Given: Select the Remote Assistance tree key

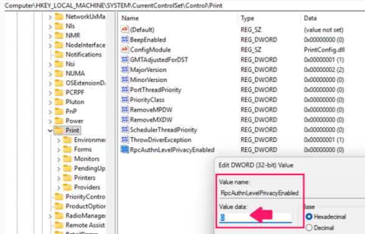Looking at the screenshot, I should point(85,225).
